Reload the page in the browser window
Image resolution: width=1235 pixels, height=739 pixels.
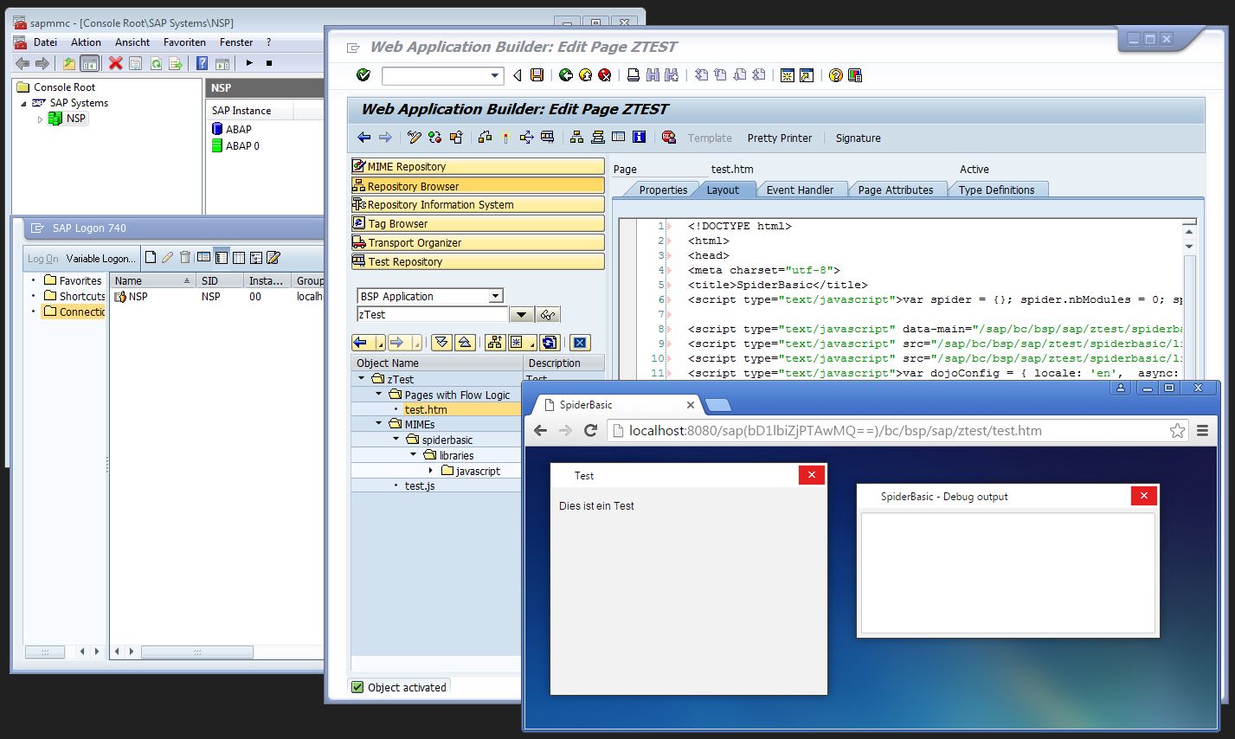click(591, 430)
